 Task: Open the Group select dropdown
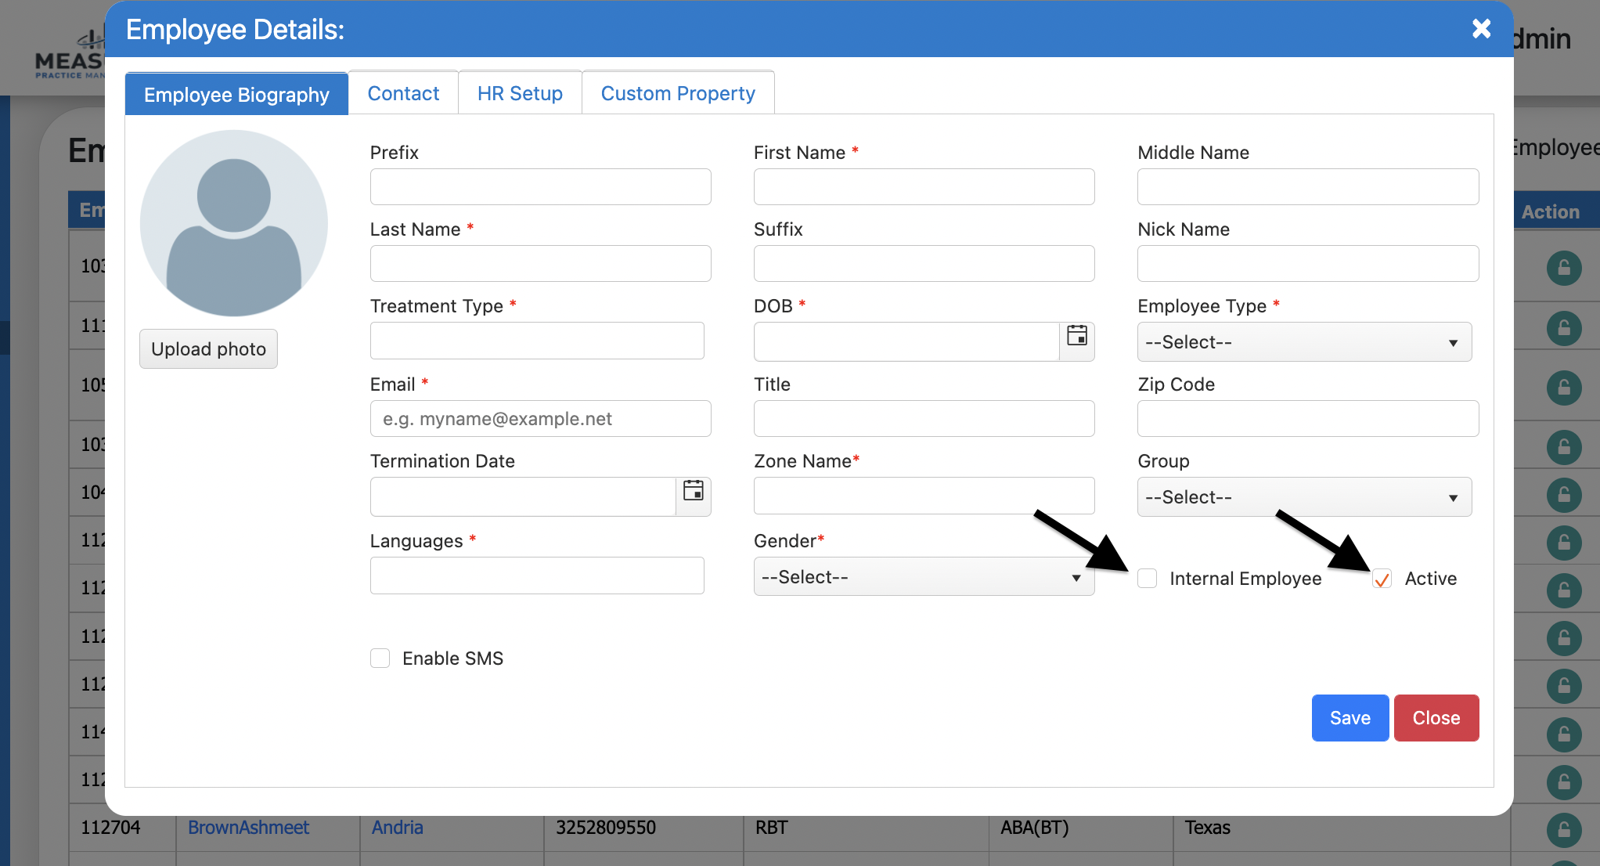[1304, 497]
